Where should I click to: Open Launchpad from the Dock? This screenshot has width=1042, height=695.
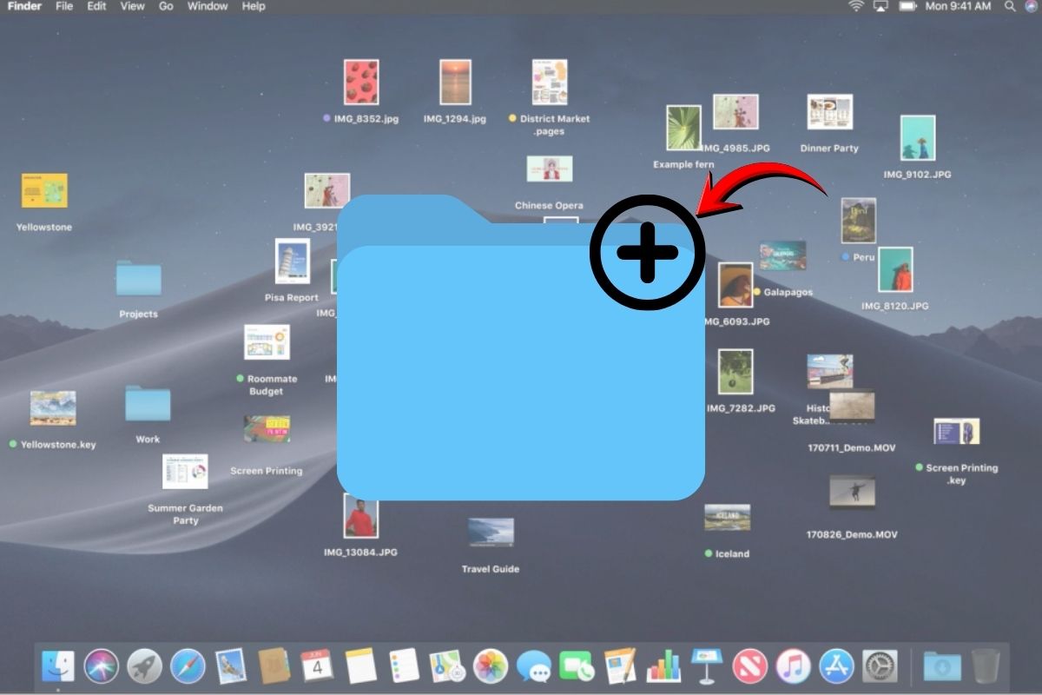coord(143,667)
